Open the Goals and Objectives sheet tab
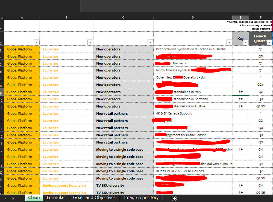This screenshot has width=273, height=202. point(94,198)
